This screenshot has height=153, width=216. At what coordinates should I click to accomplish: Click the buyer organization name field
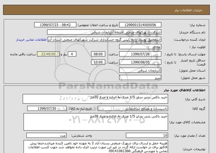pyautogui.click(x=104, y=32)
